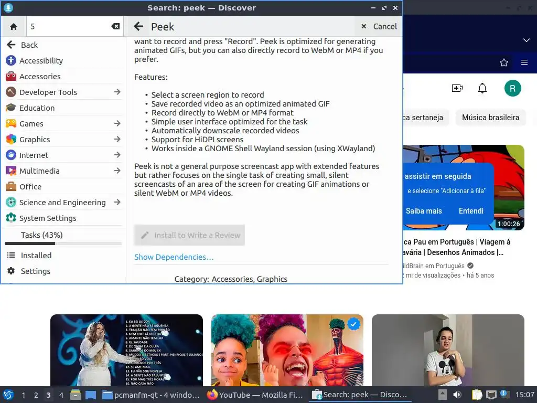Switch to pcmanfm-qt taskbar window
The height and width of the screenshot is (403, 537).
coord(151,395)
